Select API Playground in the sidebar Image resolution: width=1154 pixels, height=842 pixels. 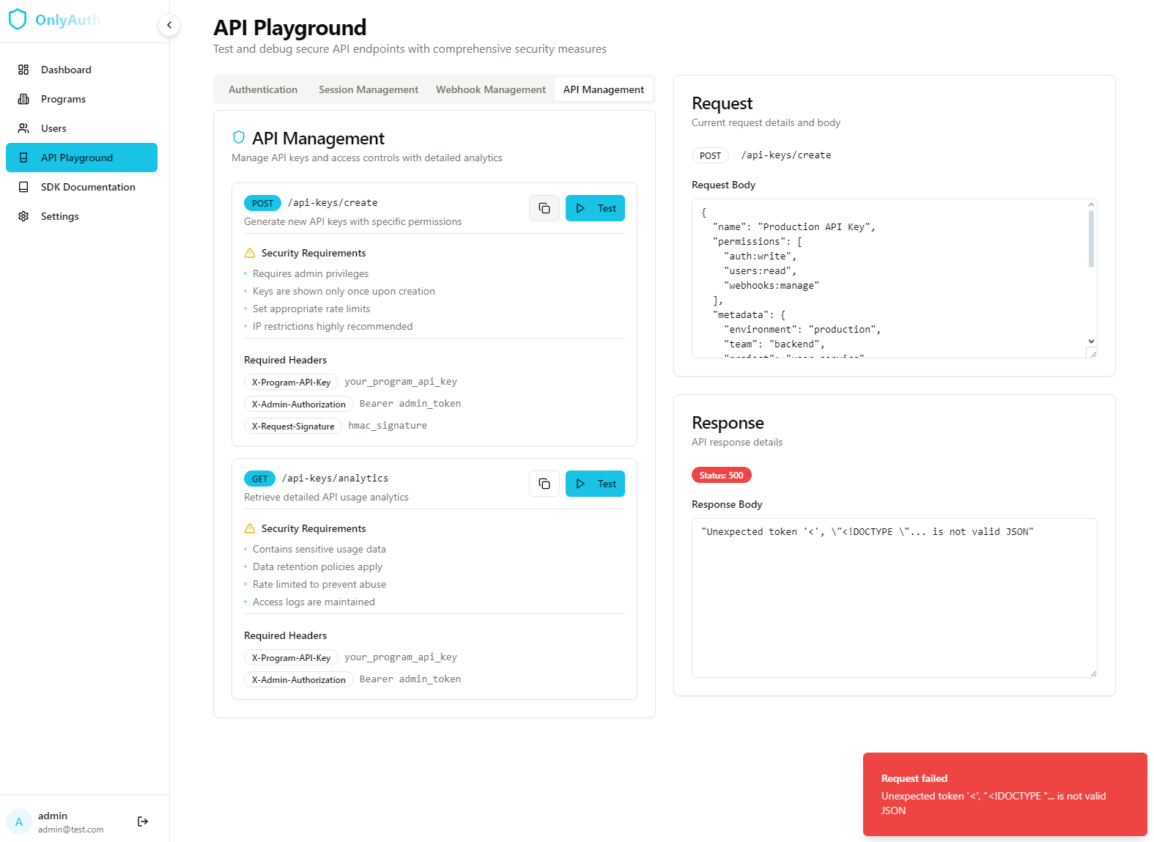pyautogui.click(x=81, y=158)
